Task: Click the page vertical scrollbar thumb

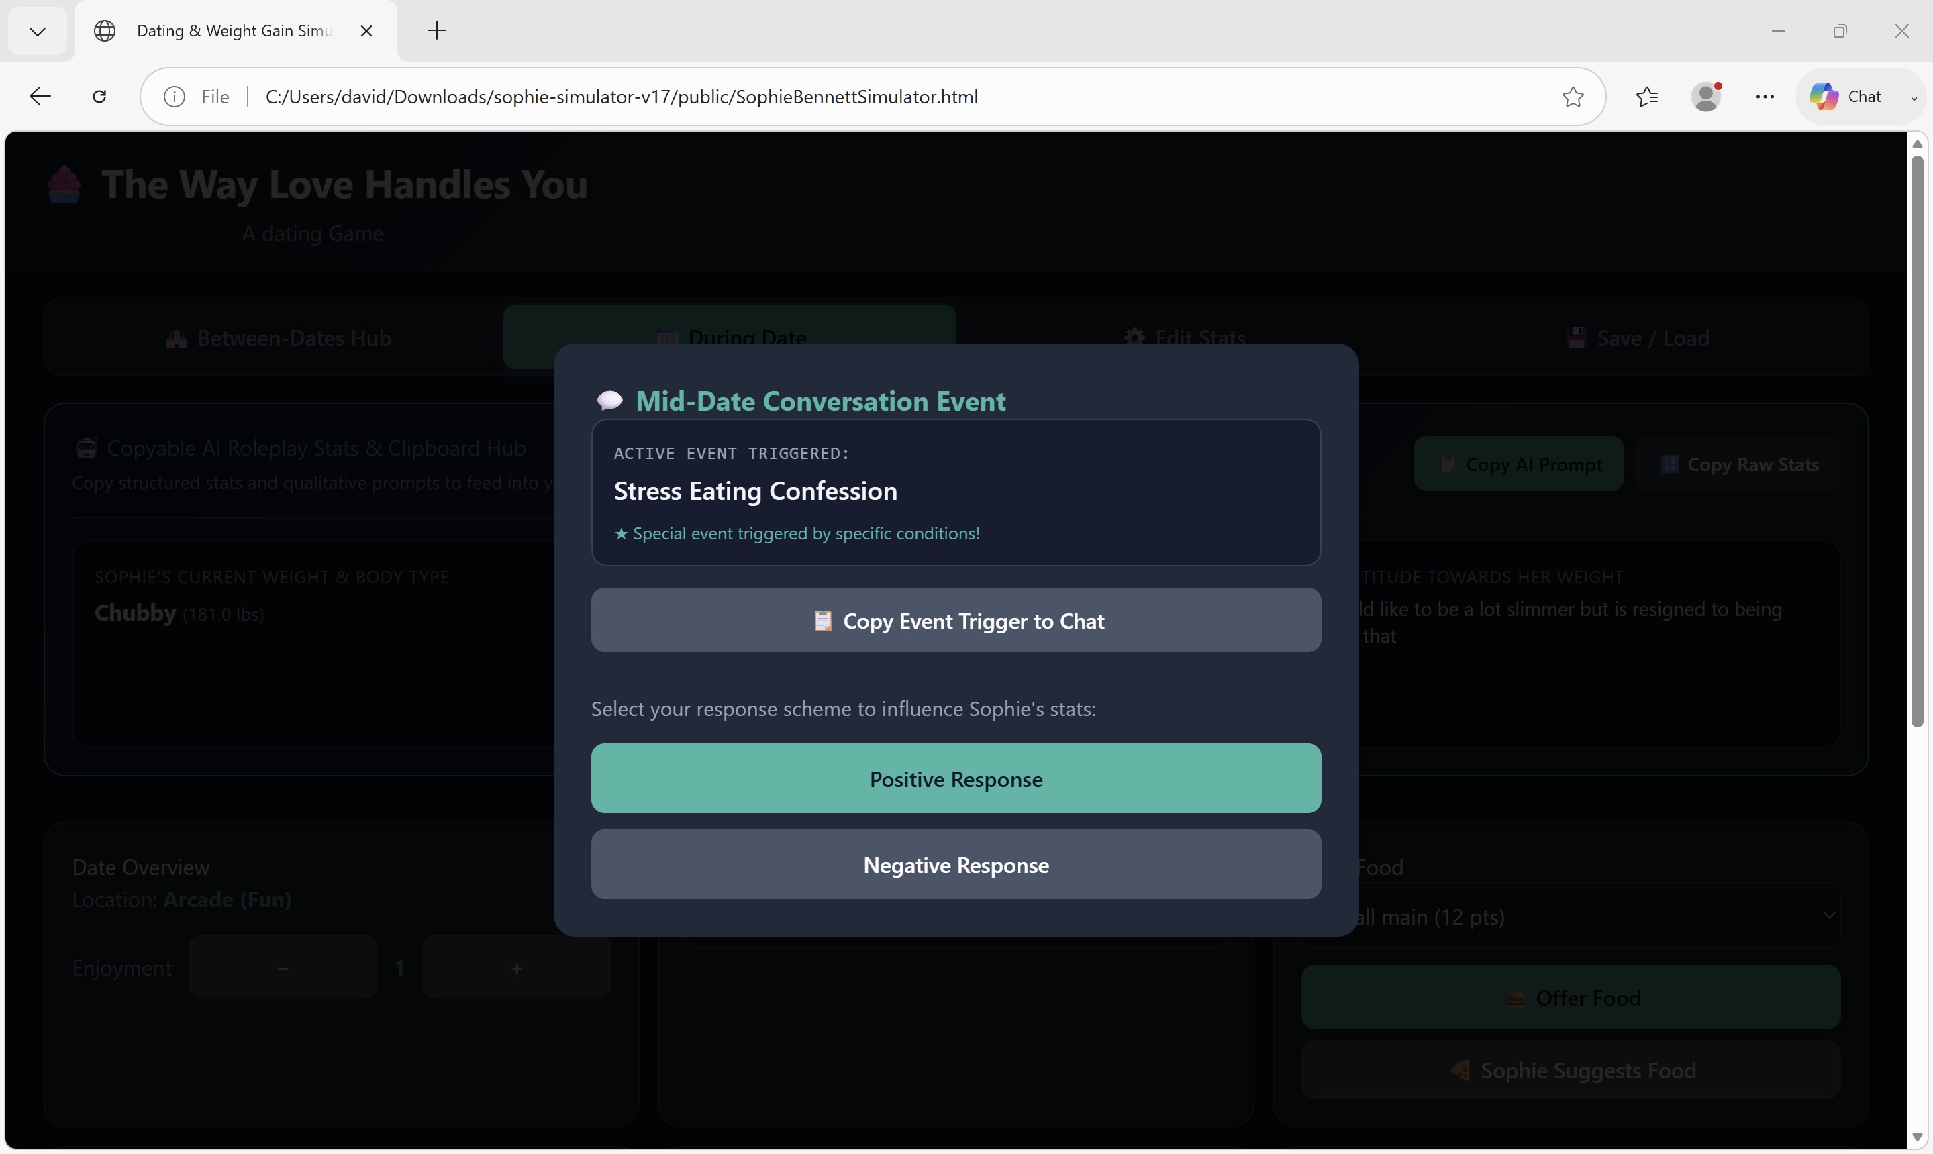Action: 1918,441
